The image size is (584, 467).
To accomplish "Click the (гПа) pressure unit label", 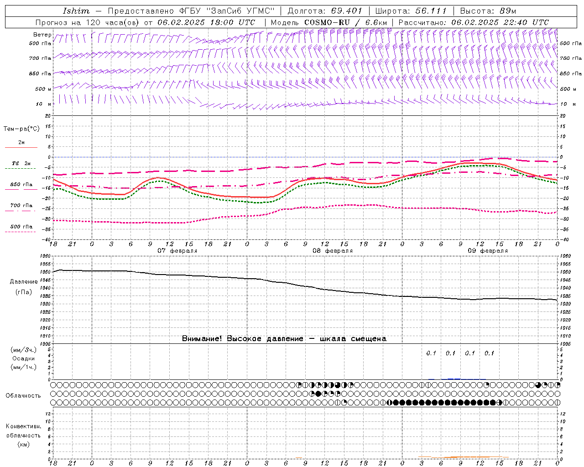I will tap(24, 292).
